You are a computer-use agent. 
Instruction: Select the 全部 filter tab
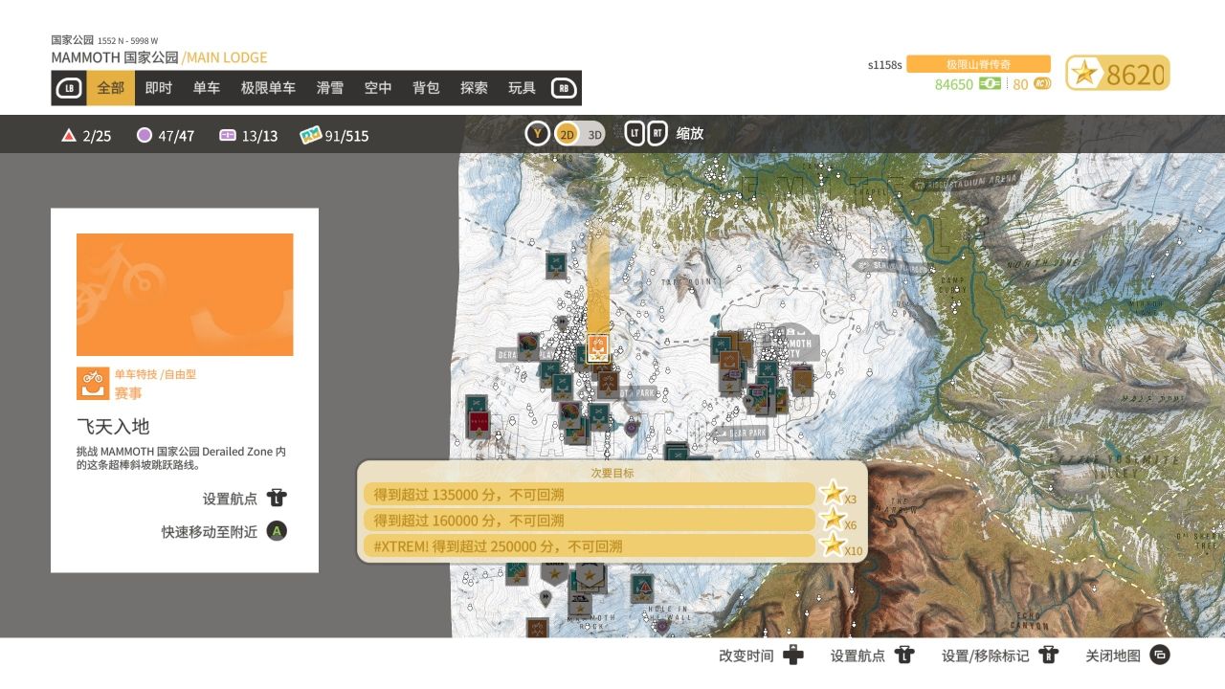pos(111,88)
